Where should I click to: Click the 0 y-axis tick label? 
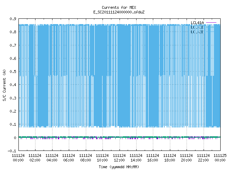(15, 138)
